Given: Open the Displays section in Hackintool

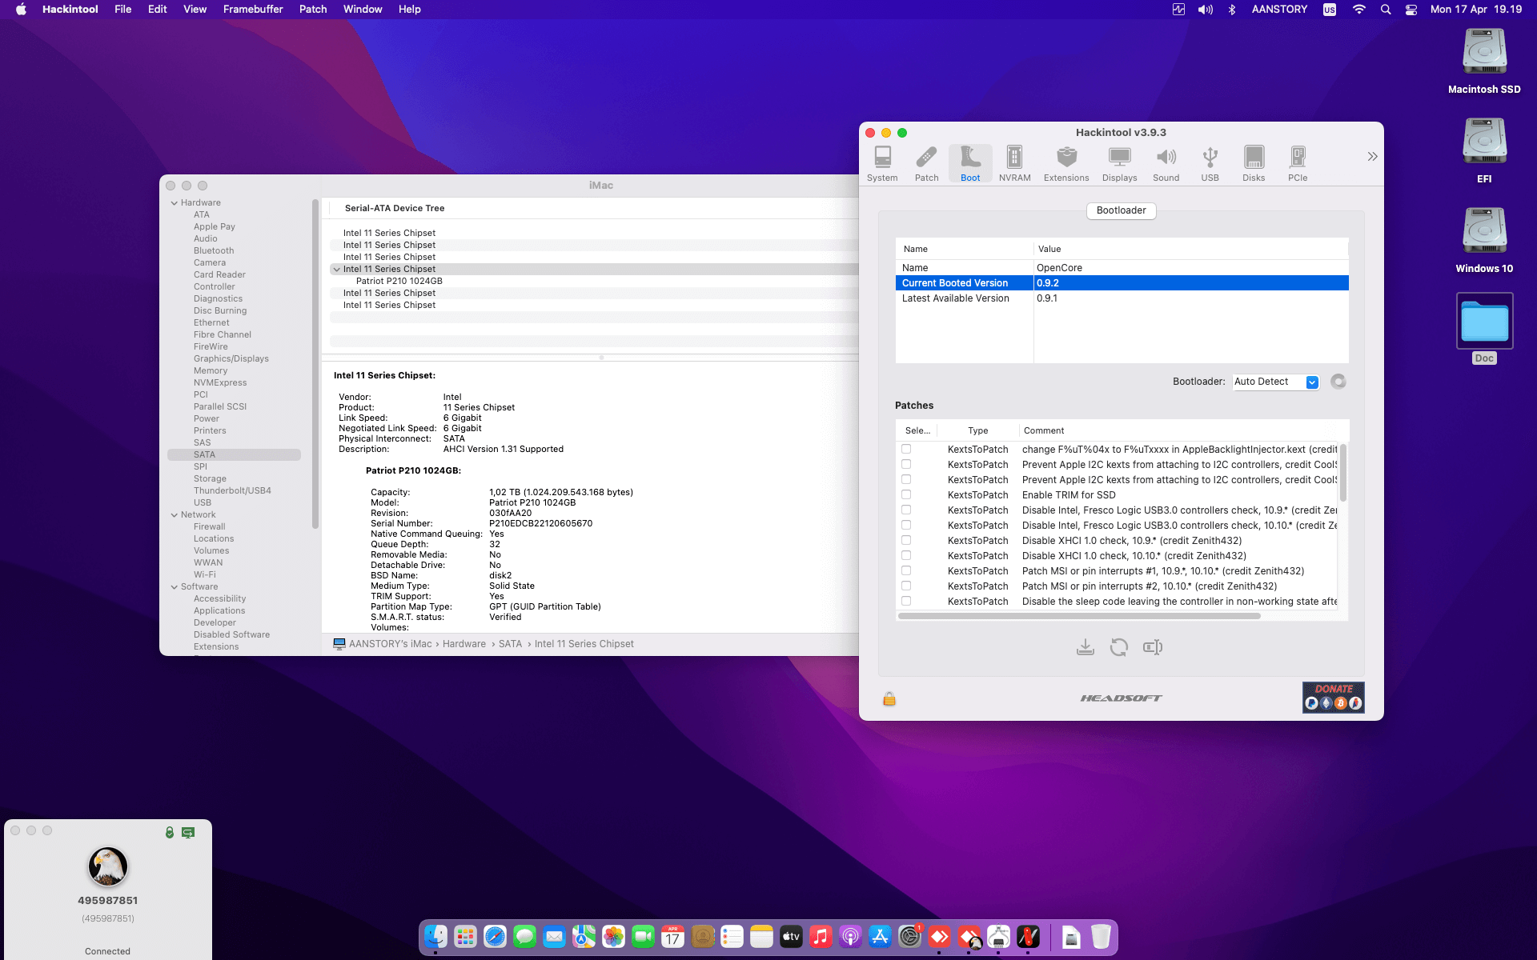Looking at the screenshot, I should click(x=1118, y=163).
